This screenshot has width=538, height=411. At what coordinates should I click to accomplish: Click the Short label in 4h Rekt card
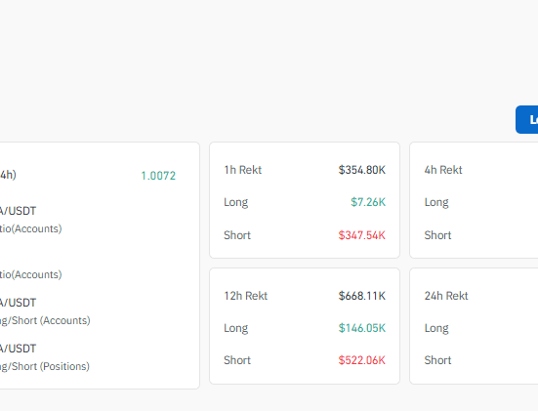pyautogui.click(x=437, y=235)
